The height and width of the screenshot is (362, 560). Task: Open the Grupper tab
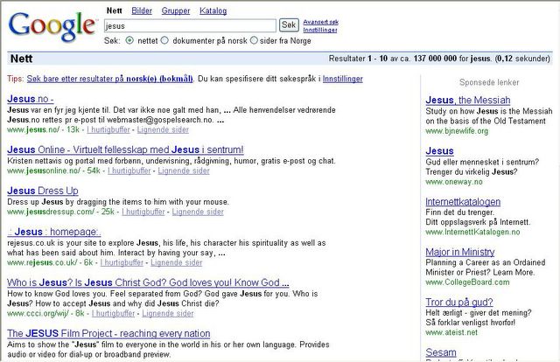176,11
